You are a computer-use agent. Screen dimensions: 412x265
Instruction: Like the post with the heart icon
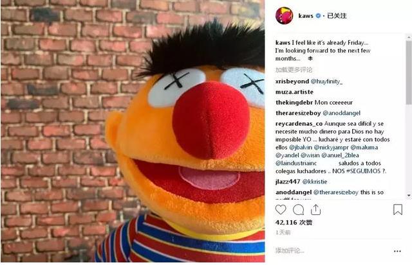point(281,210)
